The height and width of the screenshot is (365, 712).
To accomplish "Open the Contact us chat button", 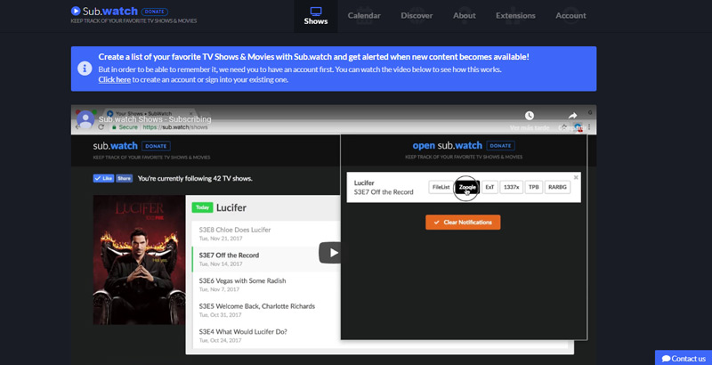I will 683,357.
